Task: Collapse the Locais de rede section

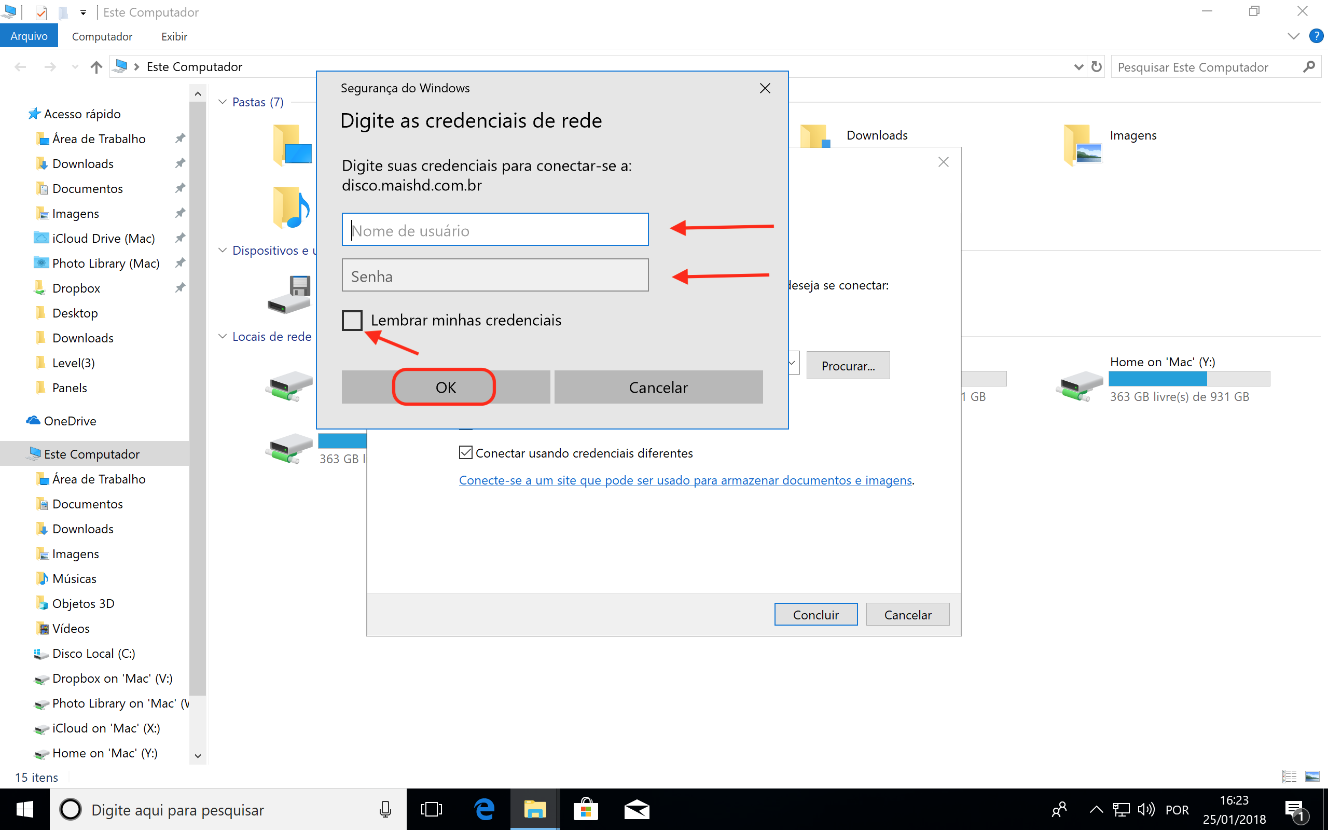Action: coord(223,337)
